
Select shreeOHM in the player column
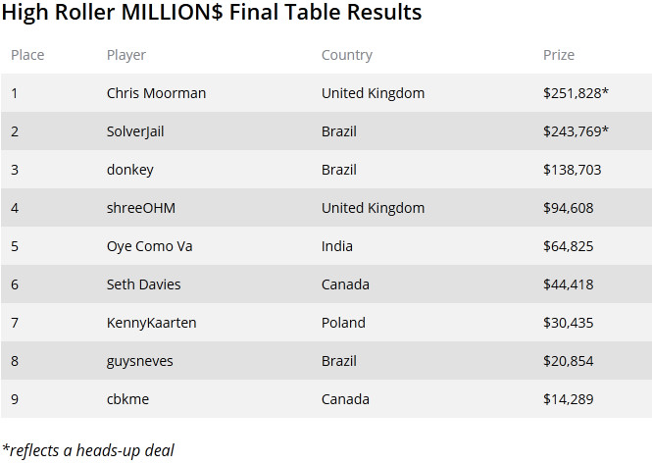coord(141,208)
